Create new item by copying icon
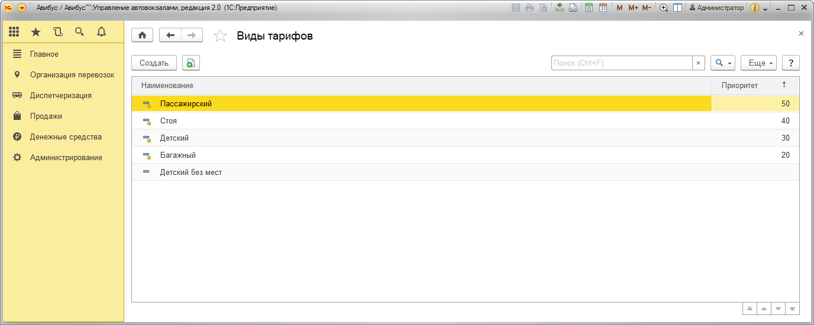Screen dimensions: 814x325 click(x=191, y=63)
